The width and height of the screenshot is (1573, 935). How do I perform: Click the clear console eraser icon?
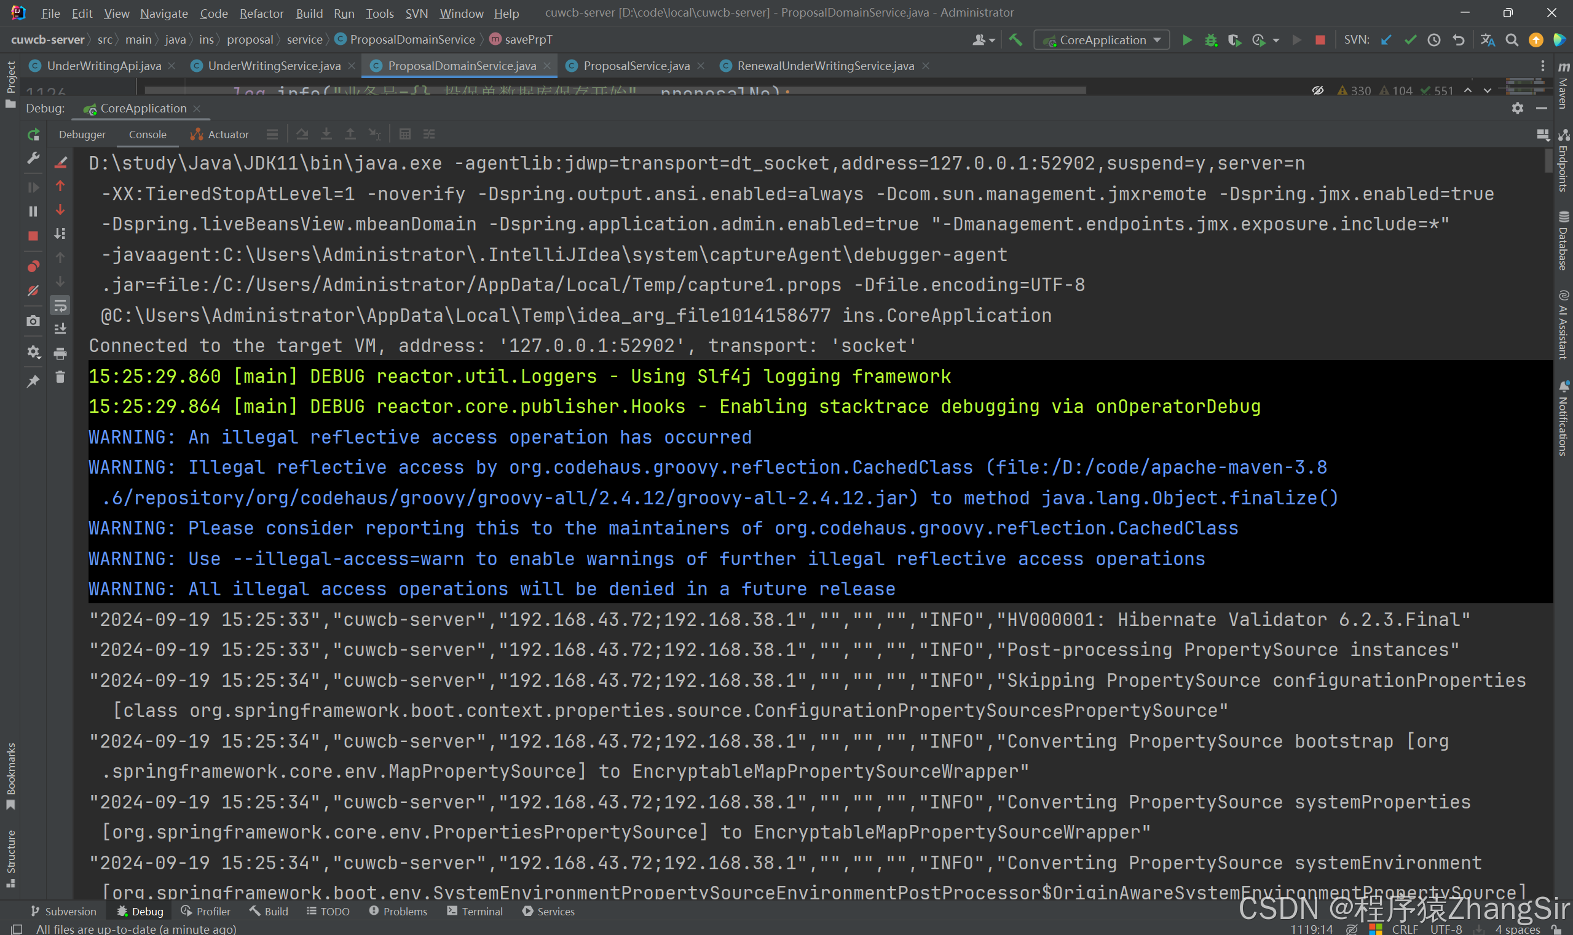[60, 162]
